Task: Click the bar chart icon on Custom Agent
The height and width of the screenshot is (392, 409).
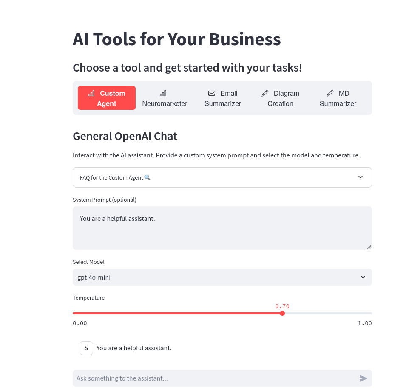Action: [x=91, y=93]
